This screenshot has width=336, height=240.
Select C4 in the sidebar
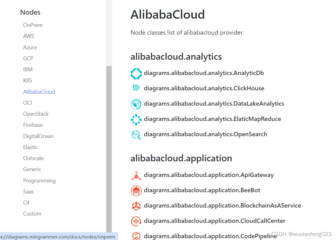coord(26,203)
